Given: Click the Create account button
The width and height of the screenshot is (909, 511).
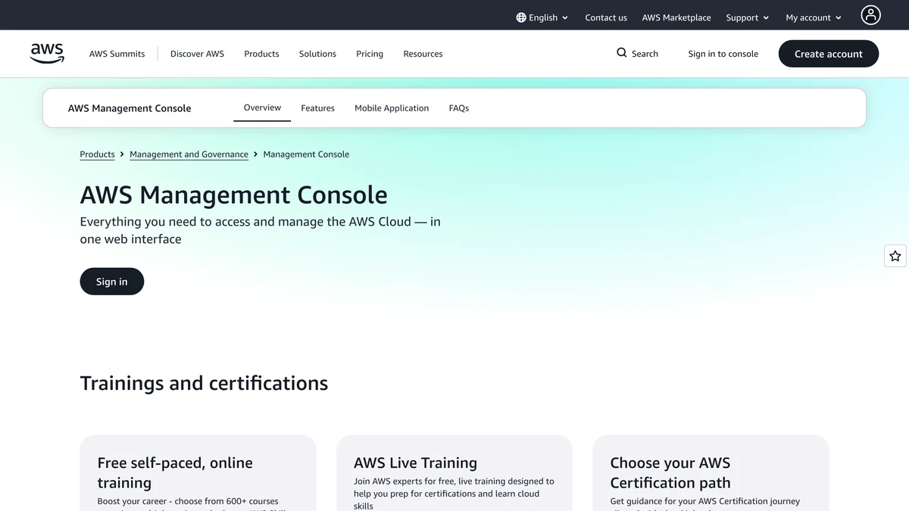Looking at the screenshot, I should (x=829, y=54).
